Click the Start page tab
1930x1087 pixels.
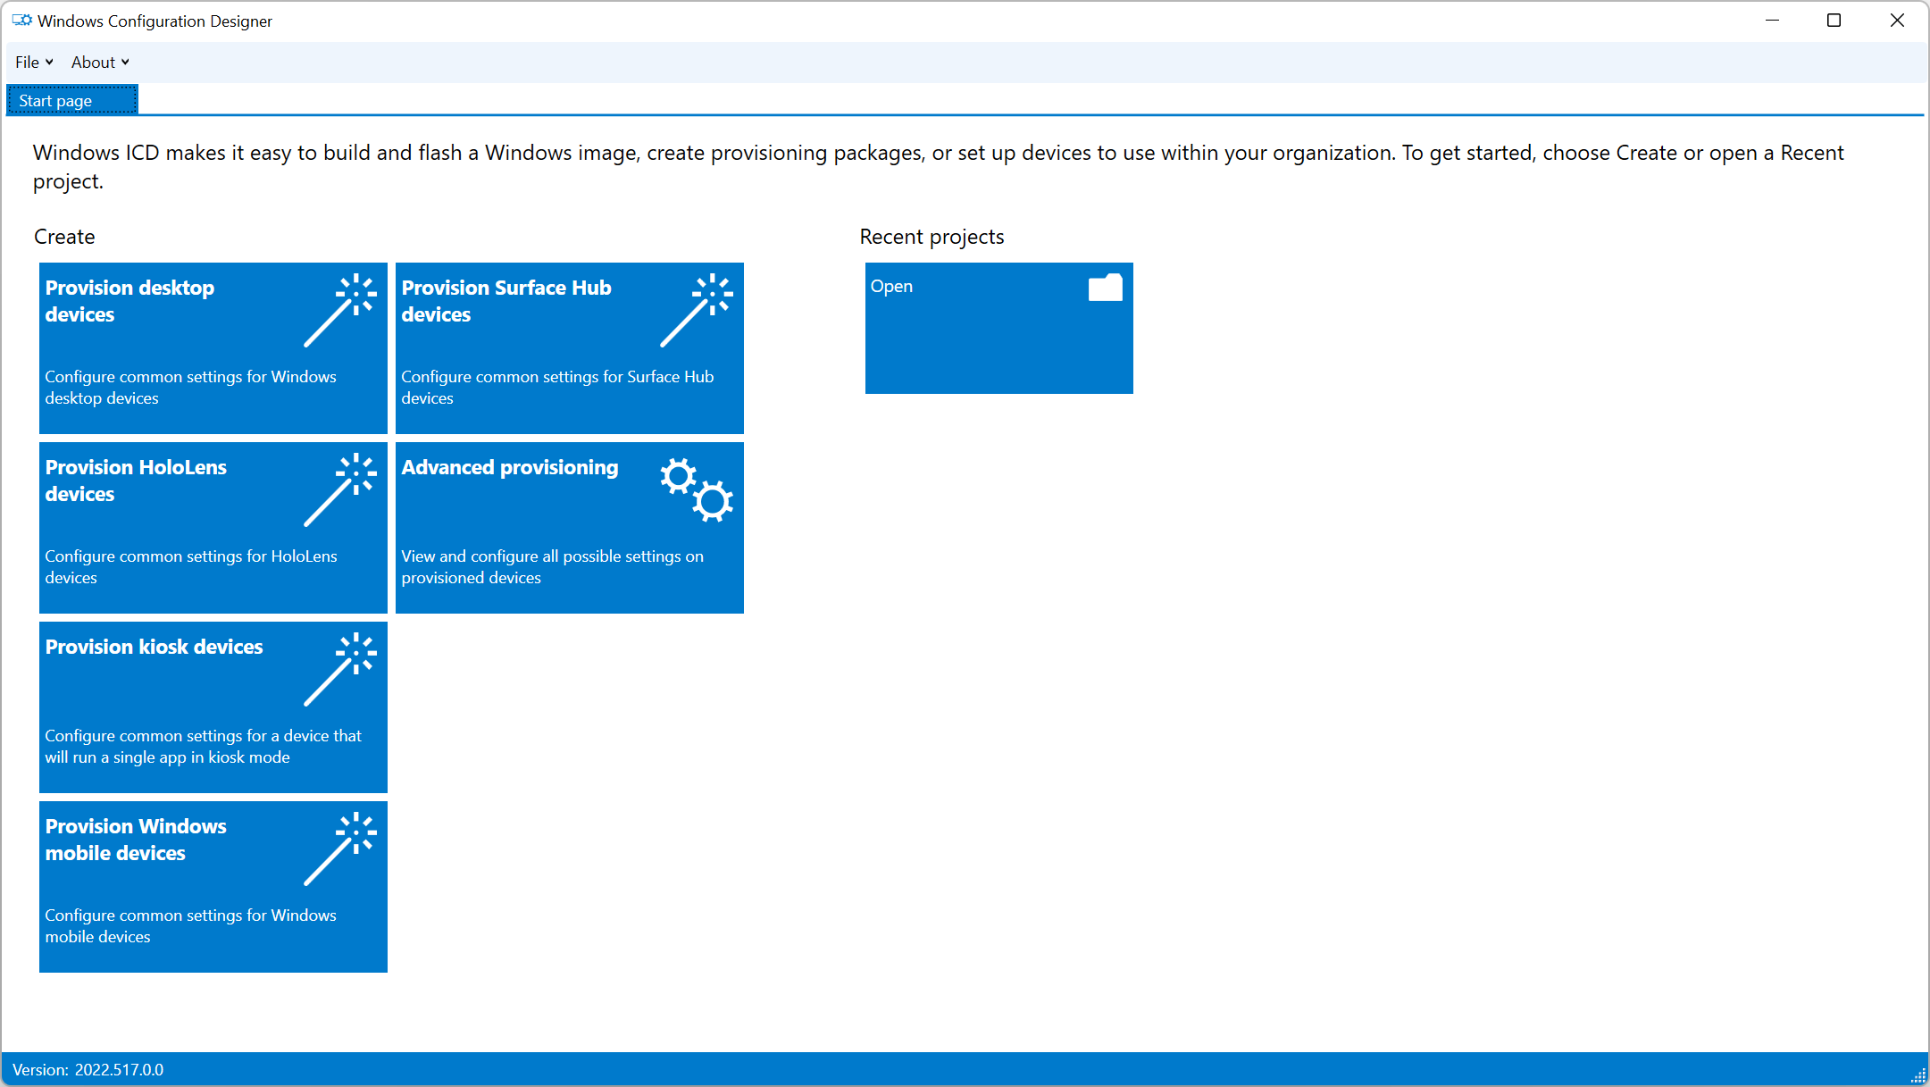73,99
